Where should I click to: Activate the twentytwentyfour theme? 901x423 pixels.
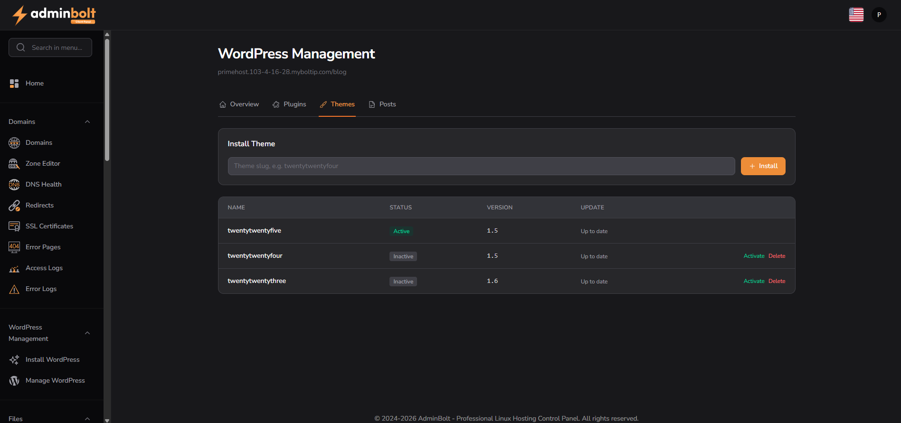[754, 256]
